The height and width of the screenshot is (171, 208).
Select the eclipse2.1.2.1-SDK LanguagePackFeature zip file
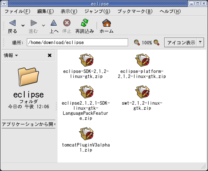[86, 103]
